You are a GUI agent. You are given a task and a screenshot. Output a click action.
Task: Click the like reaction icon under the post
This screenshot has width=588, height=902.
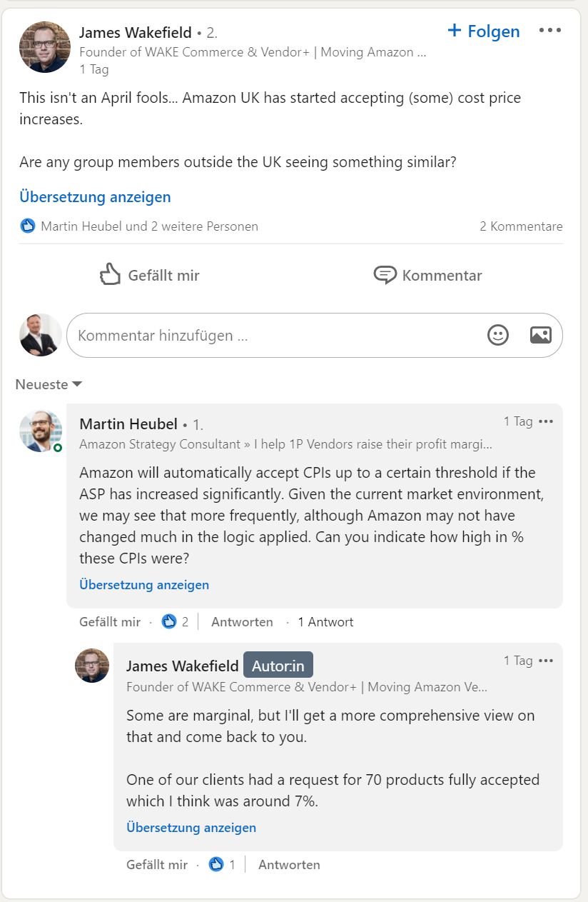point(28,226)
